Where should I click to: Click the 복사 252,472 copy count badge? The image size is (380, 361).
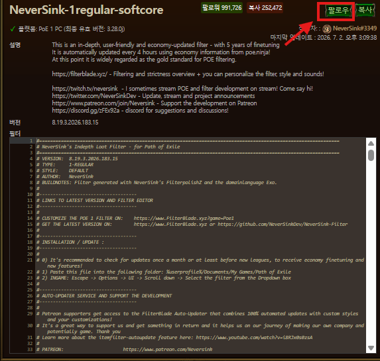click(265, 8)
